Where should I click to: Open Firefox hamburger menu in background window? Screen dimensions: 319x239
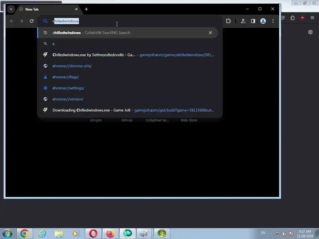312,18
